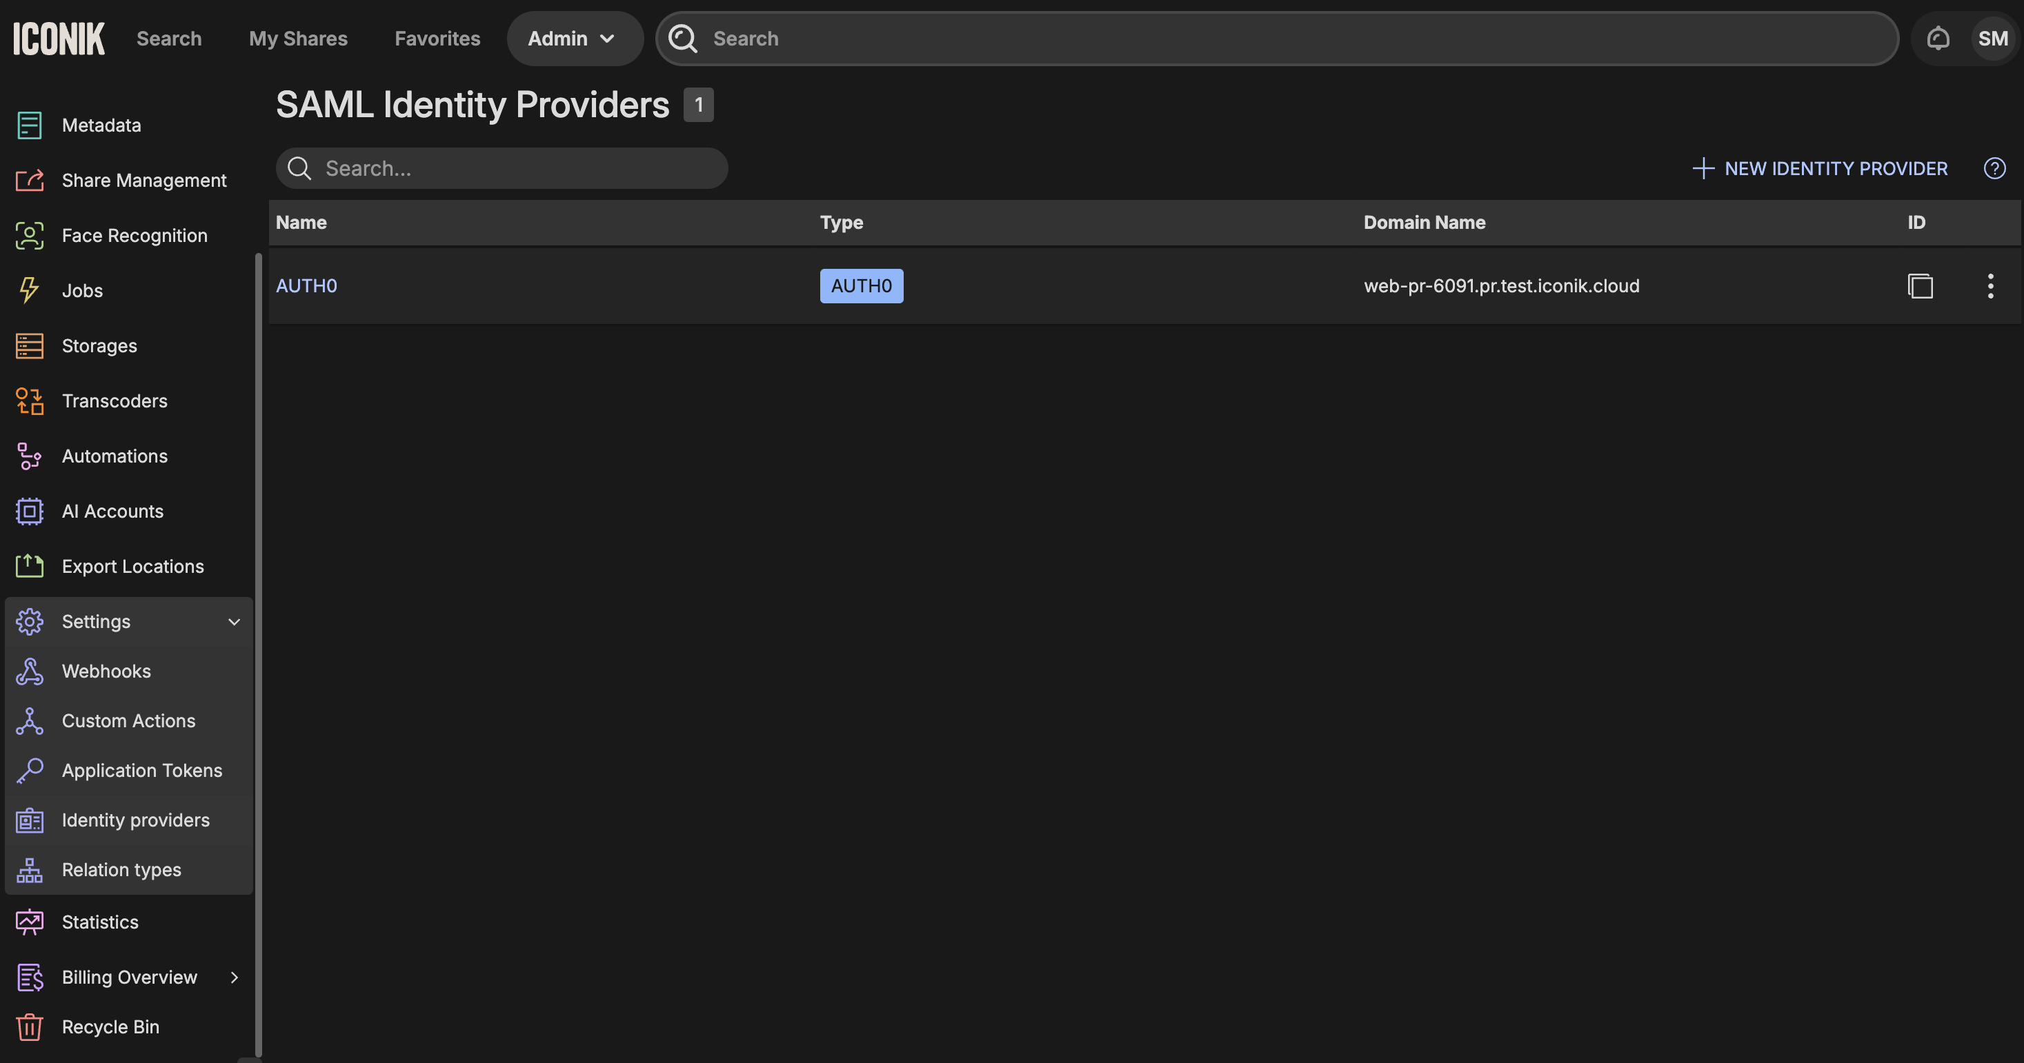Expand the Billing Overview submenu

233,978
